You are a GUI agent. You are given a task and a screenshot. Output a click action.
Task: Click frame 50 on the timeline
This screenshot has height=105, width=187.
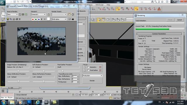(x=68, y=92)
